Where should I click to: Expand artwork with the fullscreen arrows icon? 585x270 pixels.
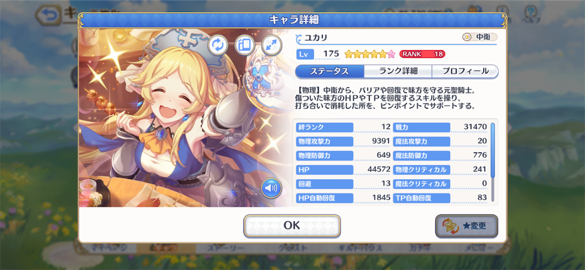(271, 45)
